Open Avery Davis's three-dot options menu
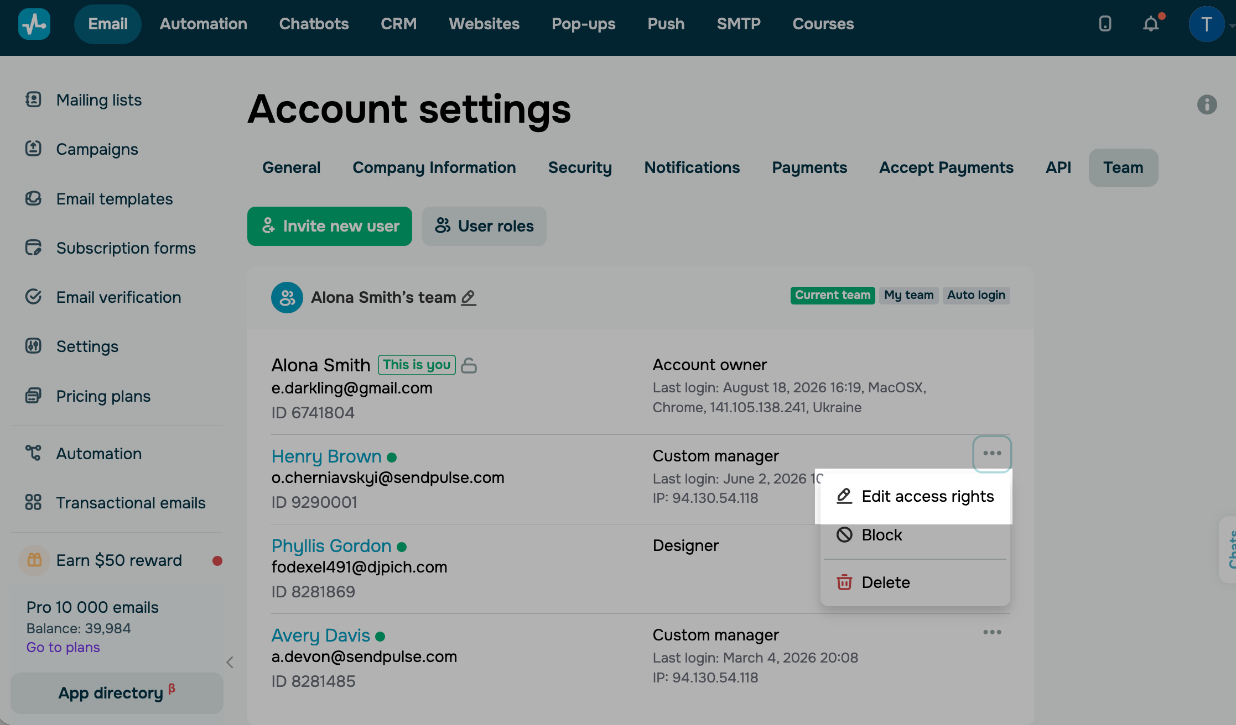The width and height of the screenshot is (1236, 725). coord(992,632)
